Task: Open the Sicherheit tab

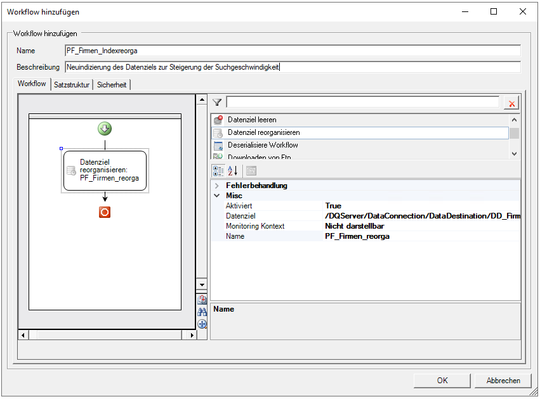Action: 112,84
